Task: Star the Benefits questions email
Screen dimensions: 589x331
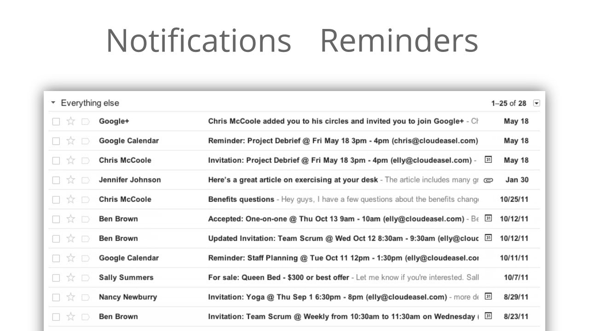Action: 70,200
